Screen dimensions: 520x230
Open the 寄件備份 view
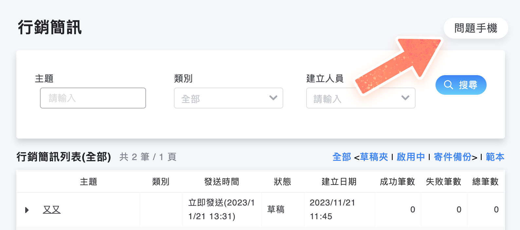tap(453, 157)
